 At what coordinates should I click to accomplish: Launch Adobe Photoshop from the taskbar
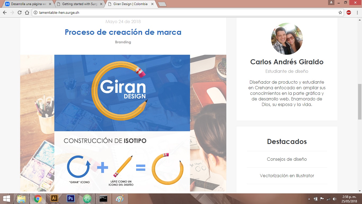coord(71,199)
